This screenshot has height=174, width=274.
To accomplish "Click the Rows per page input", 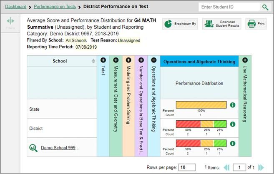I will pyautogui.click(x=187, y=167).
